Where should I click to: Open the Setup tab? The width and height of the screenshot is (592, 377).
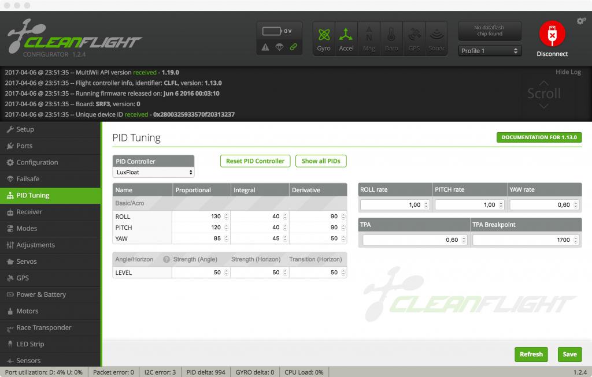[50, 129]
